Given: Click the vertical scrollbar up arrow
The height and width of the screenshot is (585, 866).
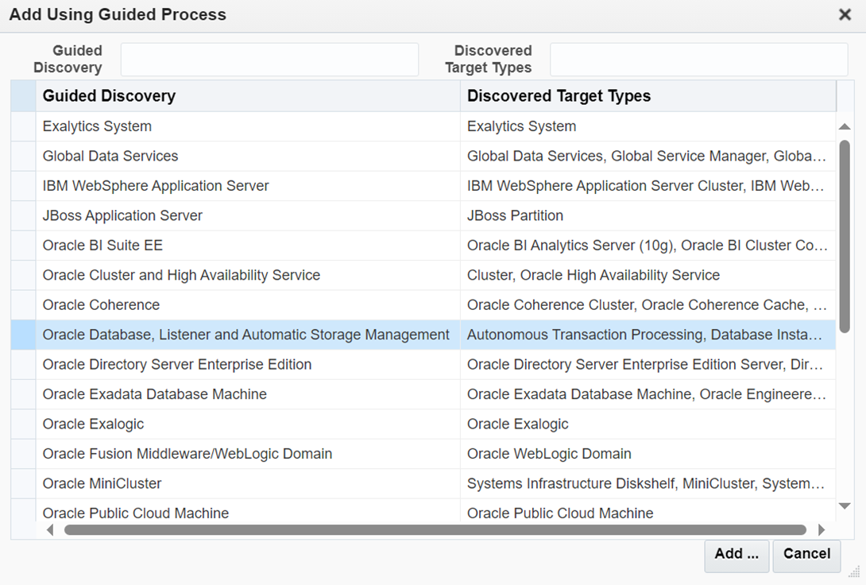Looking at the screenshot, I should 845,126.
